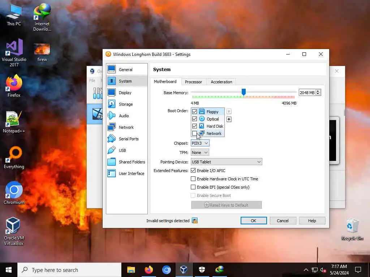Open the Network settings category

[x=127, y=127]
